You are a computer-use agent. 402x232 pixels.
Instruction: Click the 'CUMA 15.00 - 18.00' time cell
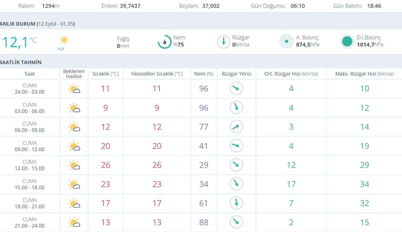29,184
